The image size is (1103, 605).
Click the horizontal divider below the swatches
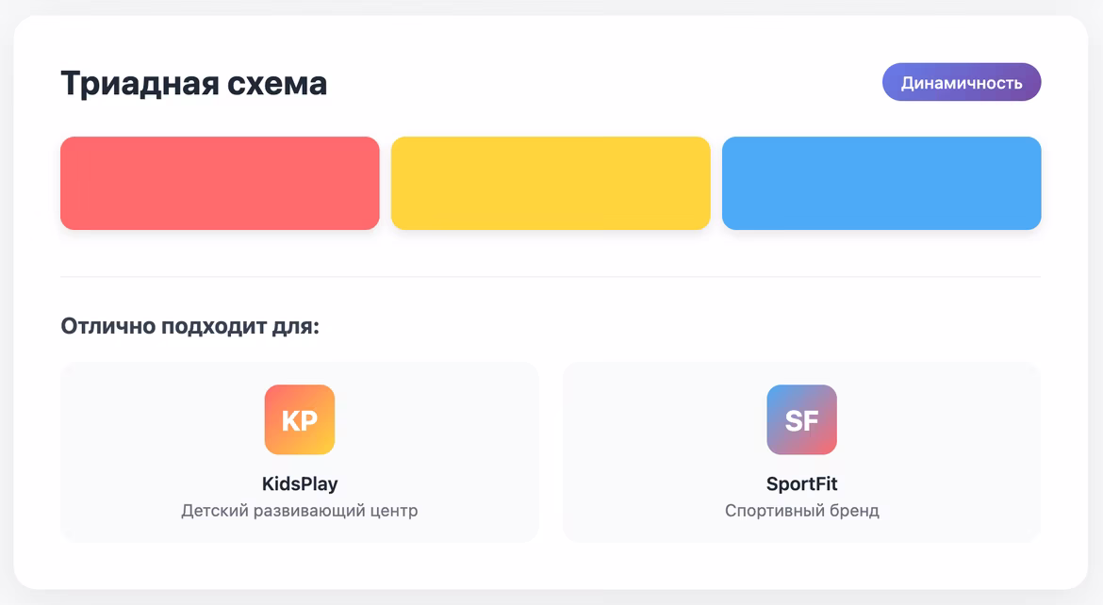click(551, 277)
